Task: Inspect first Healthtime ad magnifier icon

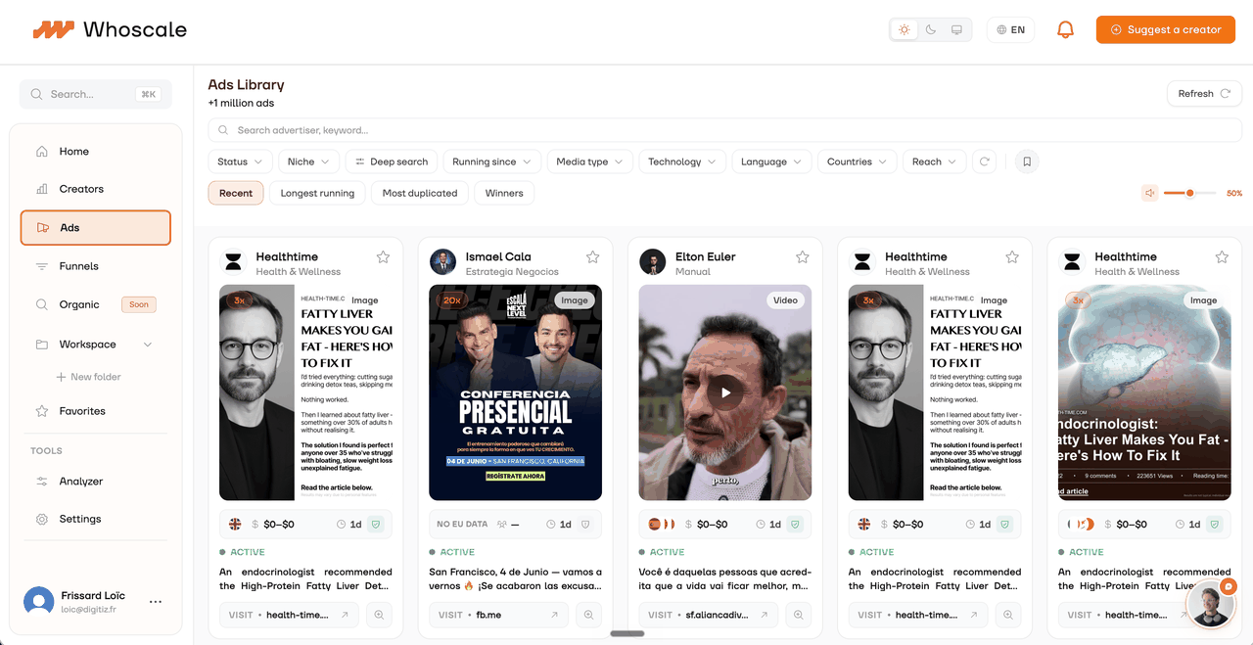Action: pos(379,615)
